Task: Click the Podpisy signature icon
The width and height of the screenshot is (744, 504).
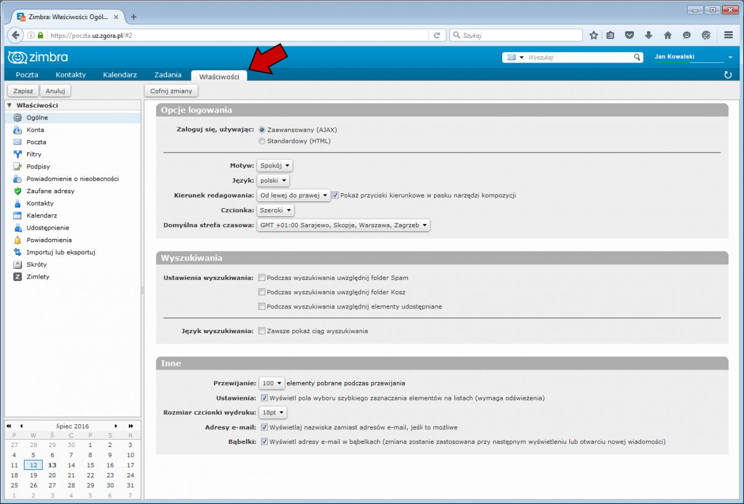Action: click(x=17, y=167)
